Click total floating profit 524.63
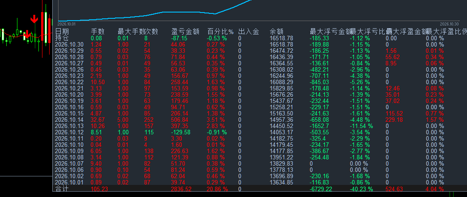The height and width of the screenshot is (197, 467). point(394,189)
